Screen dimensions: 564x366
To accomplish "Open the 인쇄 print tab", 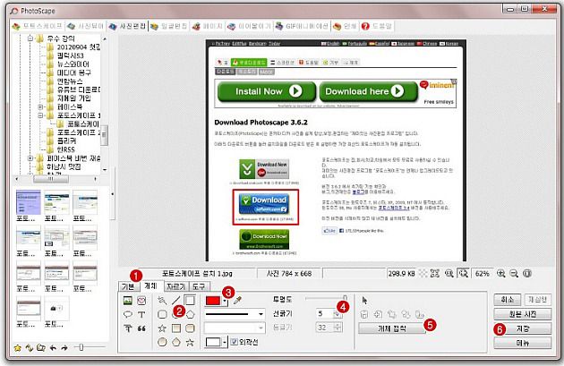I will coord(345,26).
